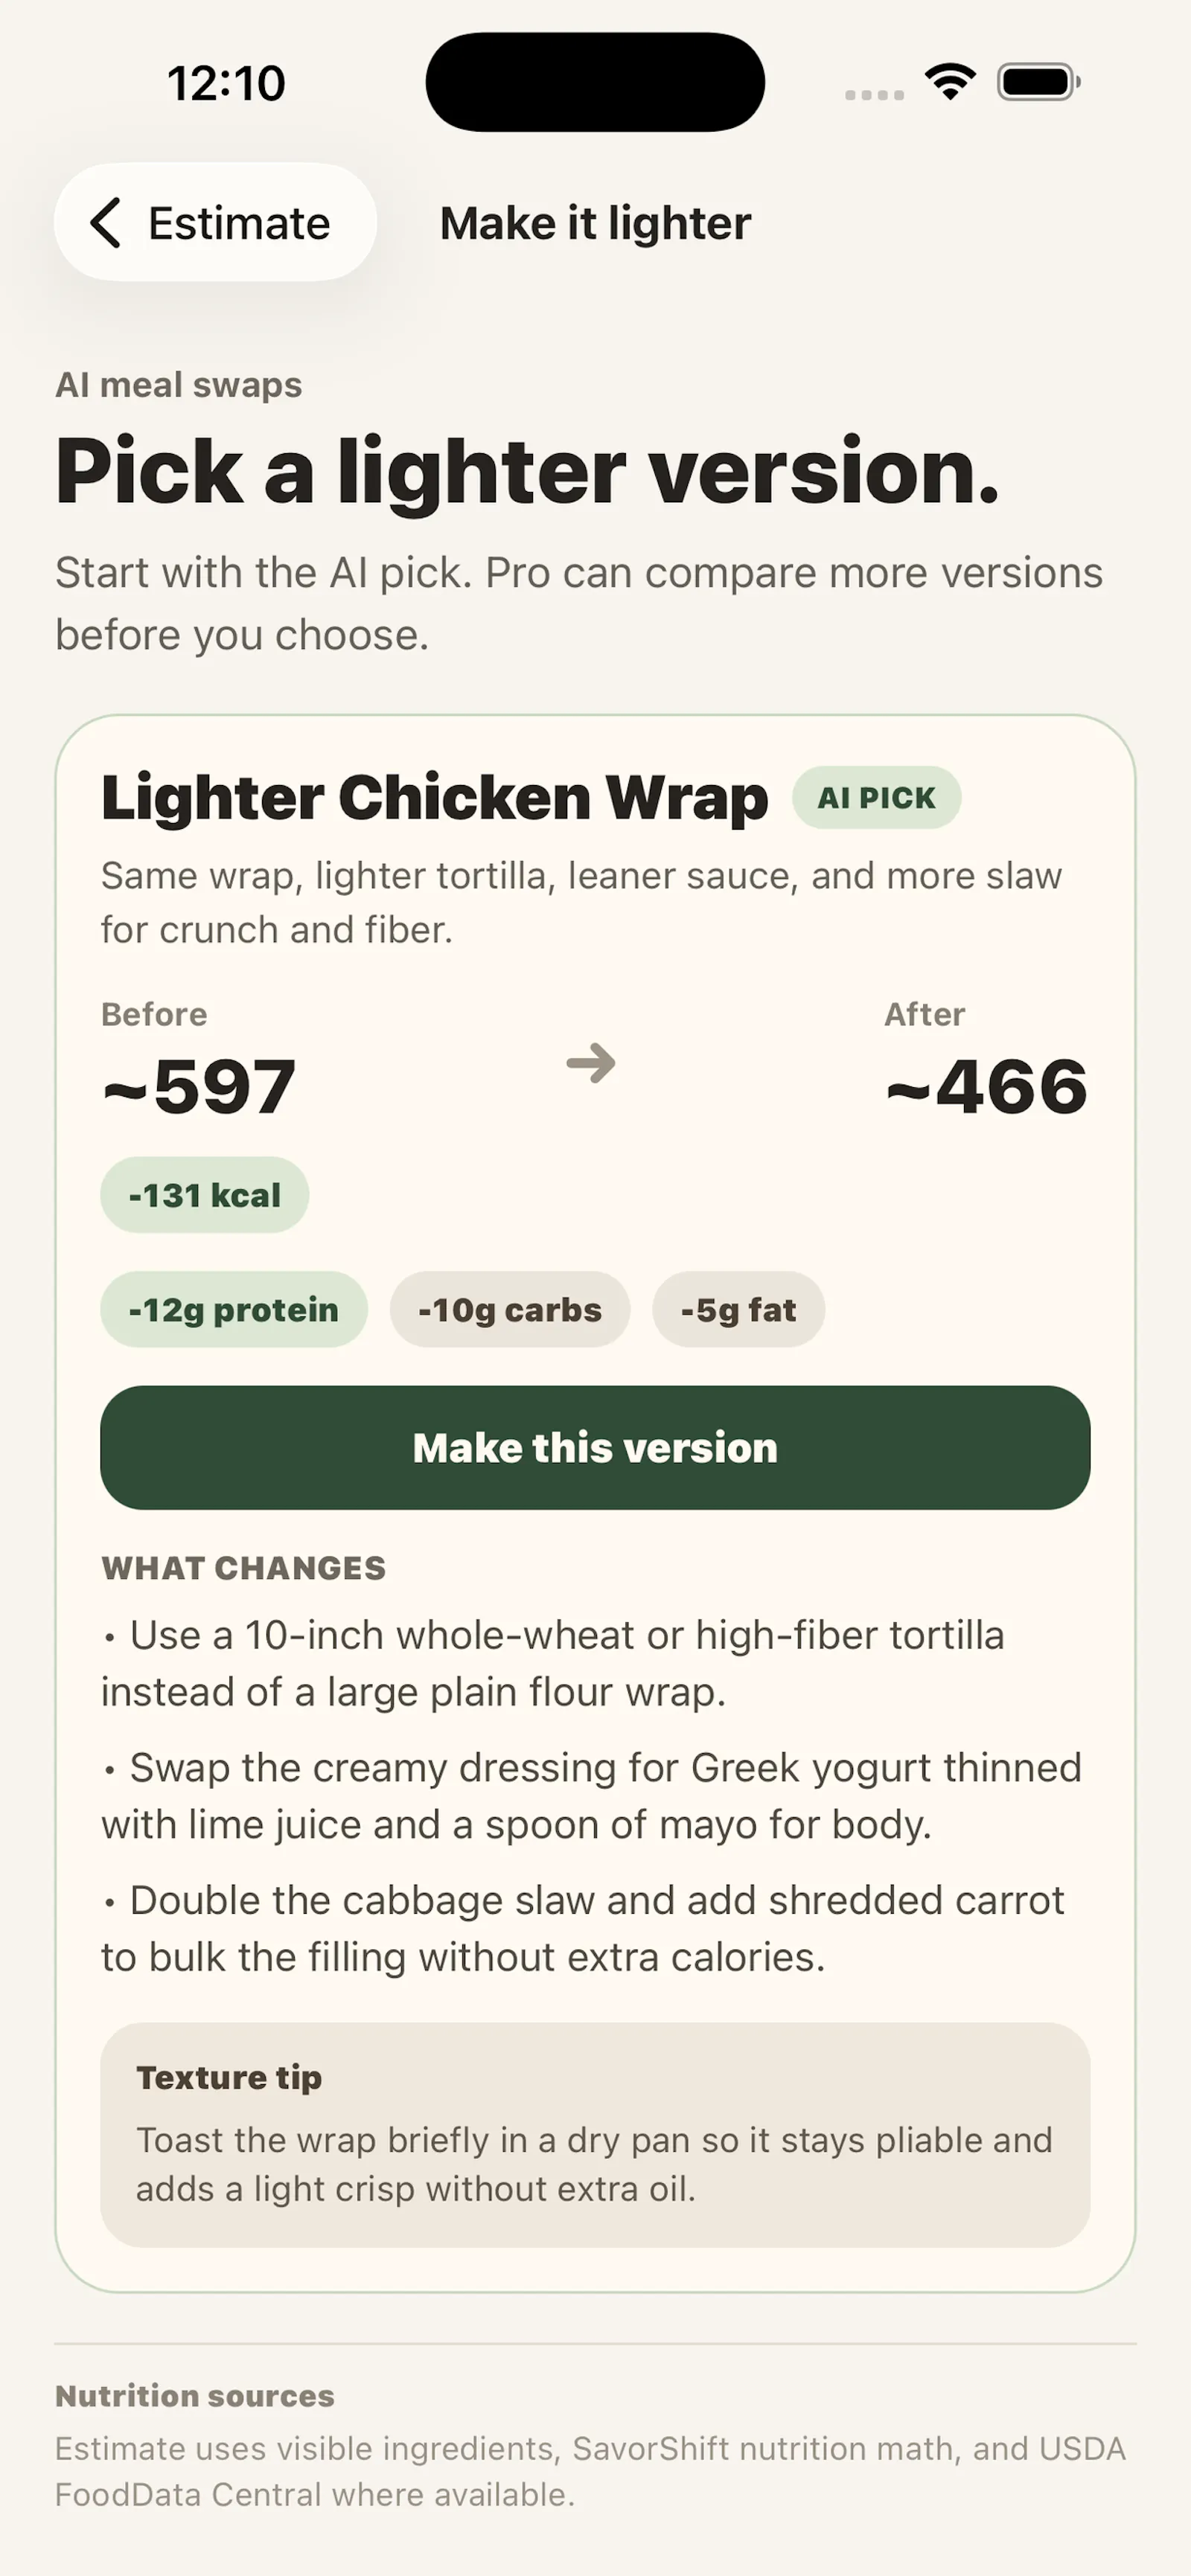Screen dimensions: 1191x2576
Task: Tap the ~466 after calorie value
Action: (x=987, y=1086)
